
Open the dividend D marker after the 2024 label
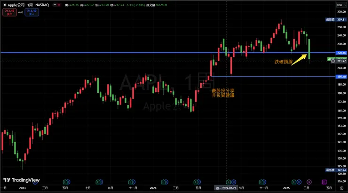click(166, 182)
